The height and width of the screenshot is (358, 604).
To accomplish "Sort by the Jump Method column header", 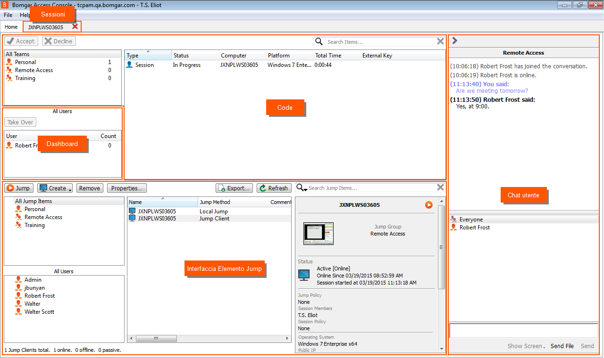I will 233,202.
